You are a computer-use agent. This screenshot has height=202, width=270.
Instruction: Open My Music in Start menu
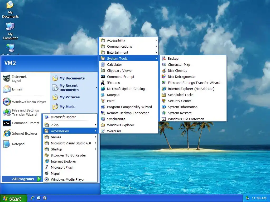(x=74, y=107)
